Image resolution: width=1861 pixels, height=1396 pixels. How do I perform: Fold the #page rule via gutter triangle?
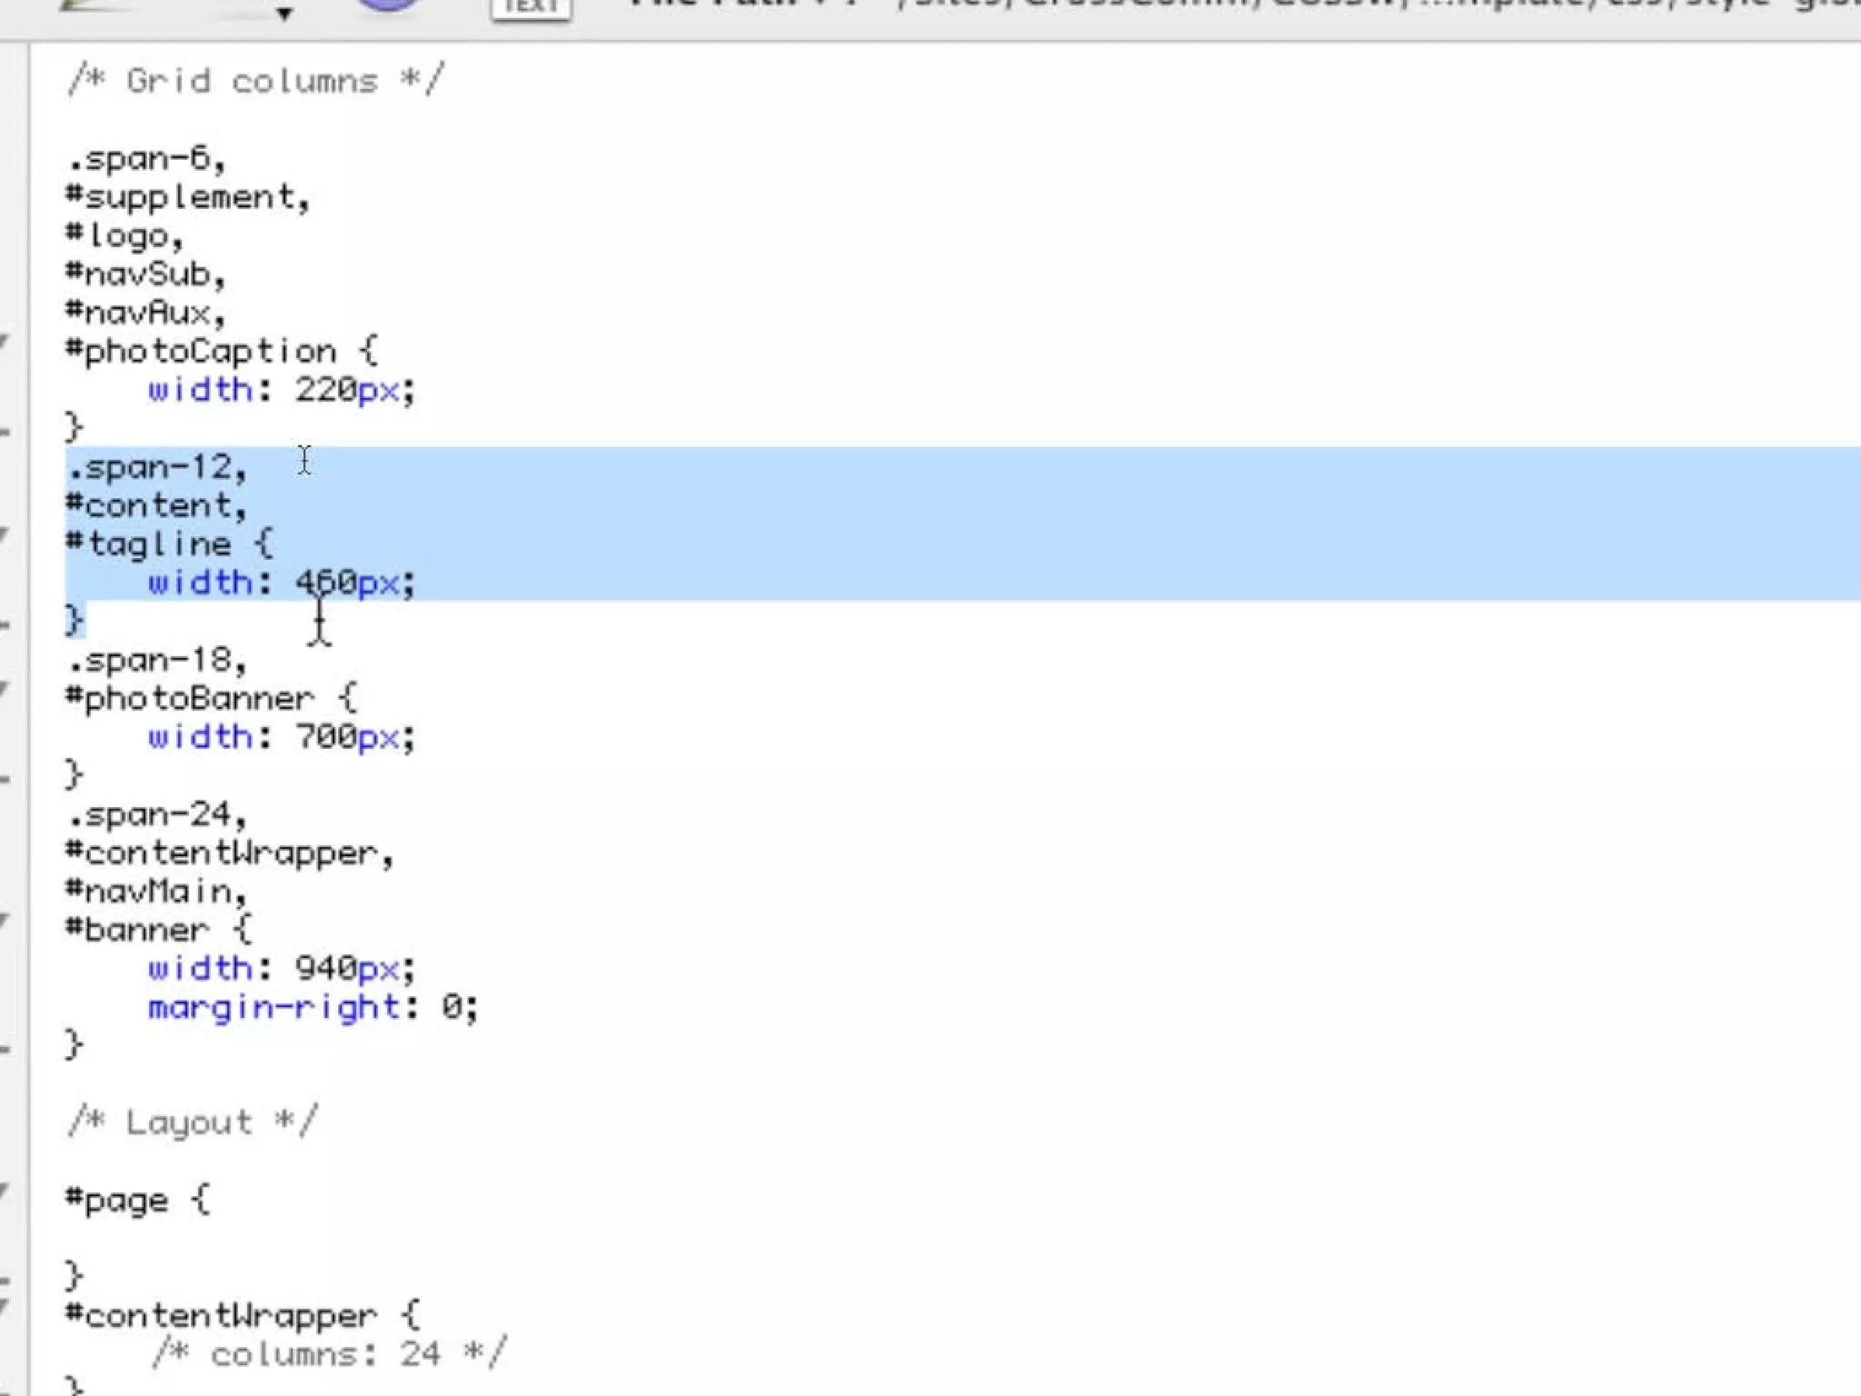pos(5,1192)
